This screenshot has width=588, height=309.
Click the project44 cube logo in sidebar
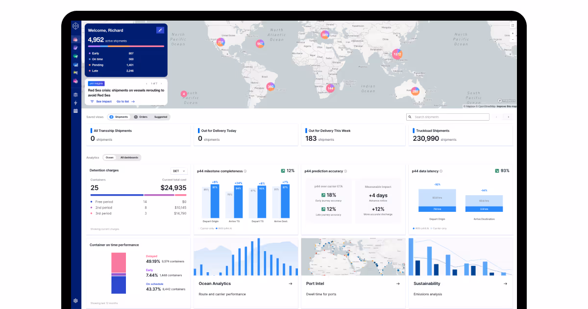point(75,26)
